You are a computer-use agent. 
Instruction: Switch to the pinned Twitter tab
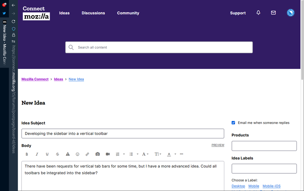pyautogui.click(x=4, y=13)
